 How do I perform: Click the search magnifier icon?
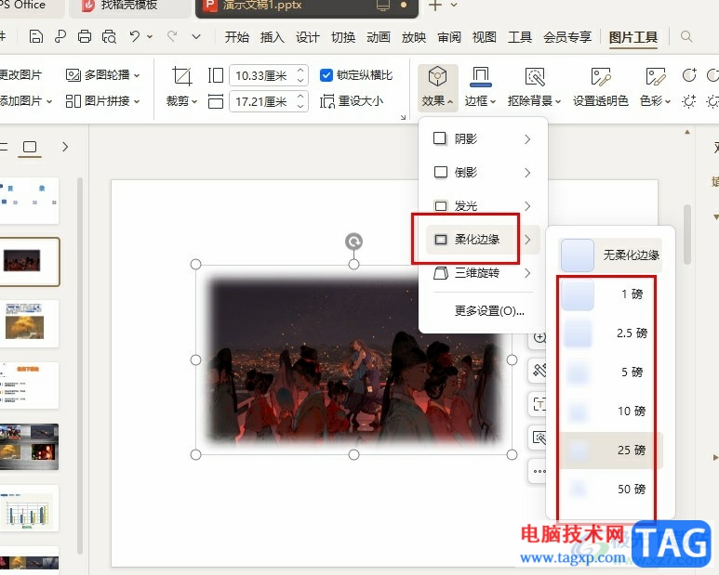pos(686,36)
